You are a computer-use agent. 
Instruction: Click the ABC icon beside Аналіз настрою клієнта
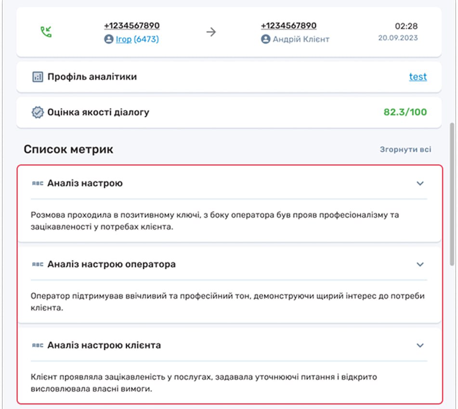tap(38, 345)
